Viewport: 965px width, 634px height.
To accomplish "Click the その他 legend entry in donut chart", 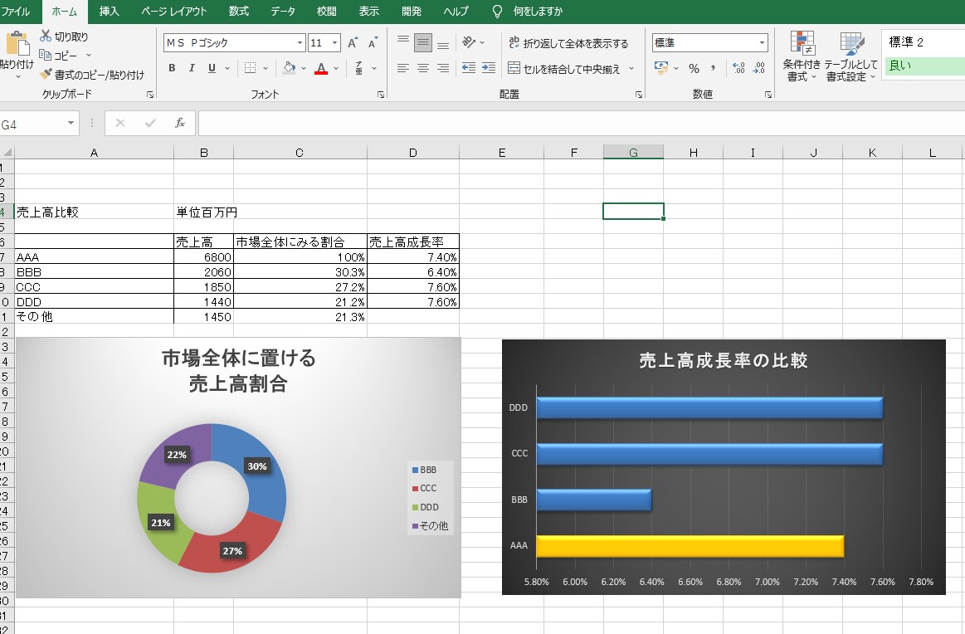I will [430, 525].
